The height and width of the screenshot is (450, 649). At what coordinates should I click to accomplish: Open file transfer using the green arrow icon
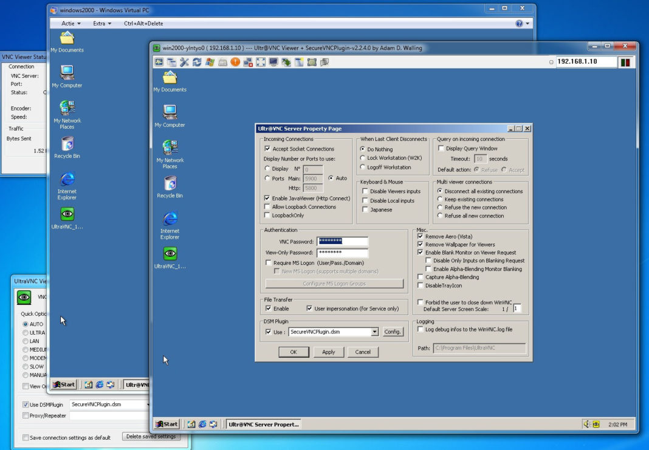click(x=285, y=61)
